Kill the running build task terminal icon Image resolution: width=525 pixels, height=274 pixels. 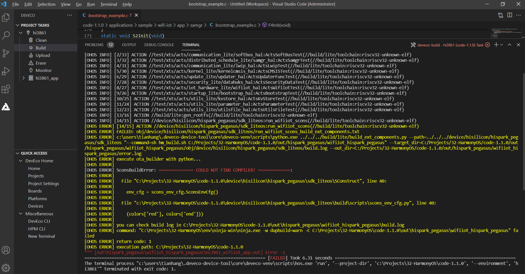(x=487, y=45)
